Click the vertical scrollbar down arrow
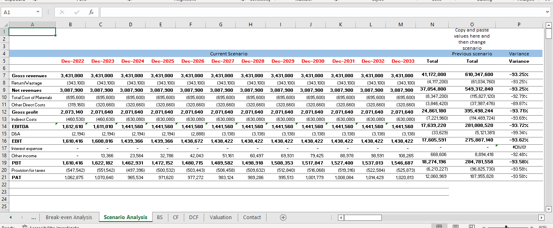Screen dimensions: 553x228 549,209
